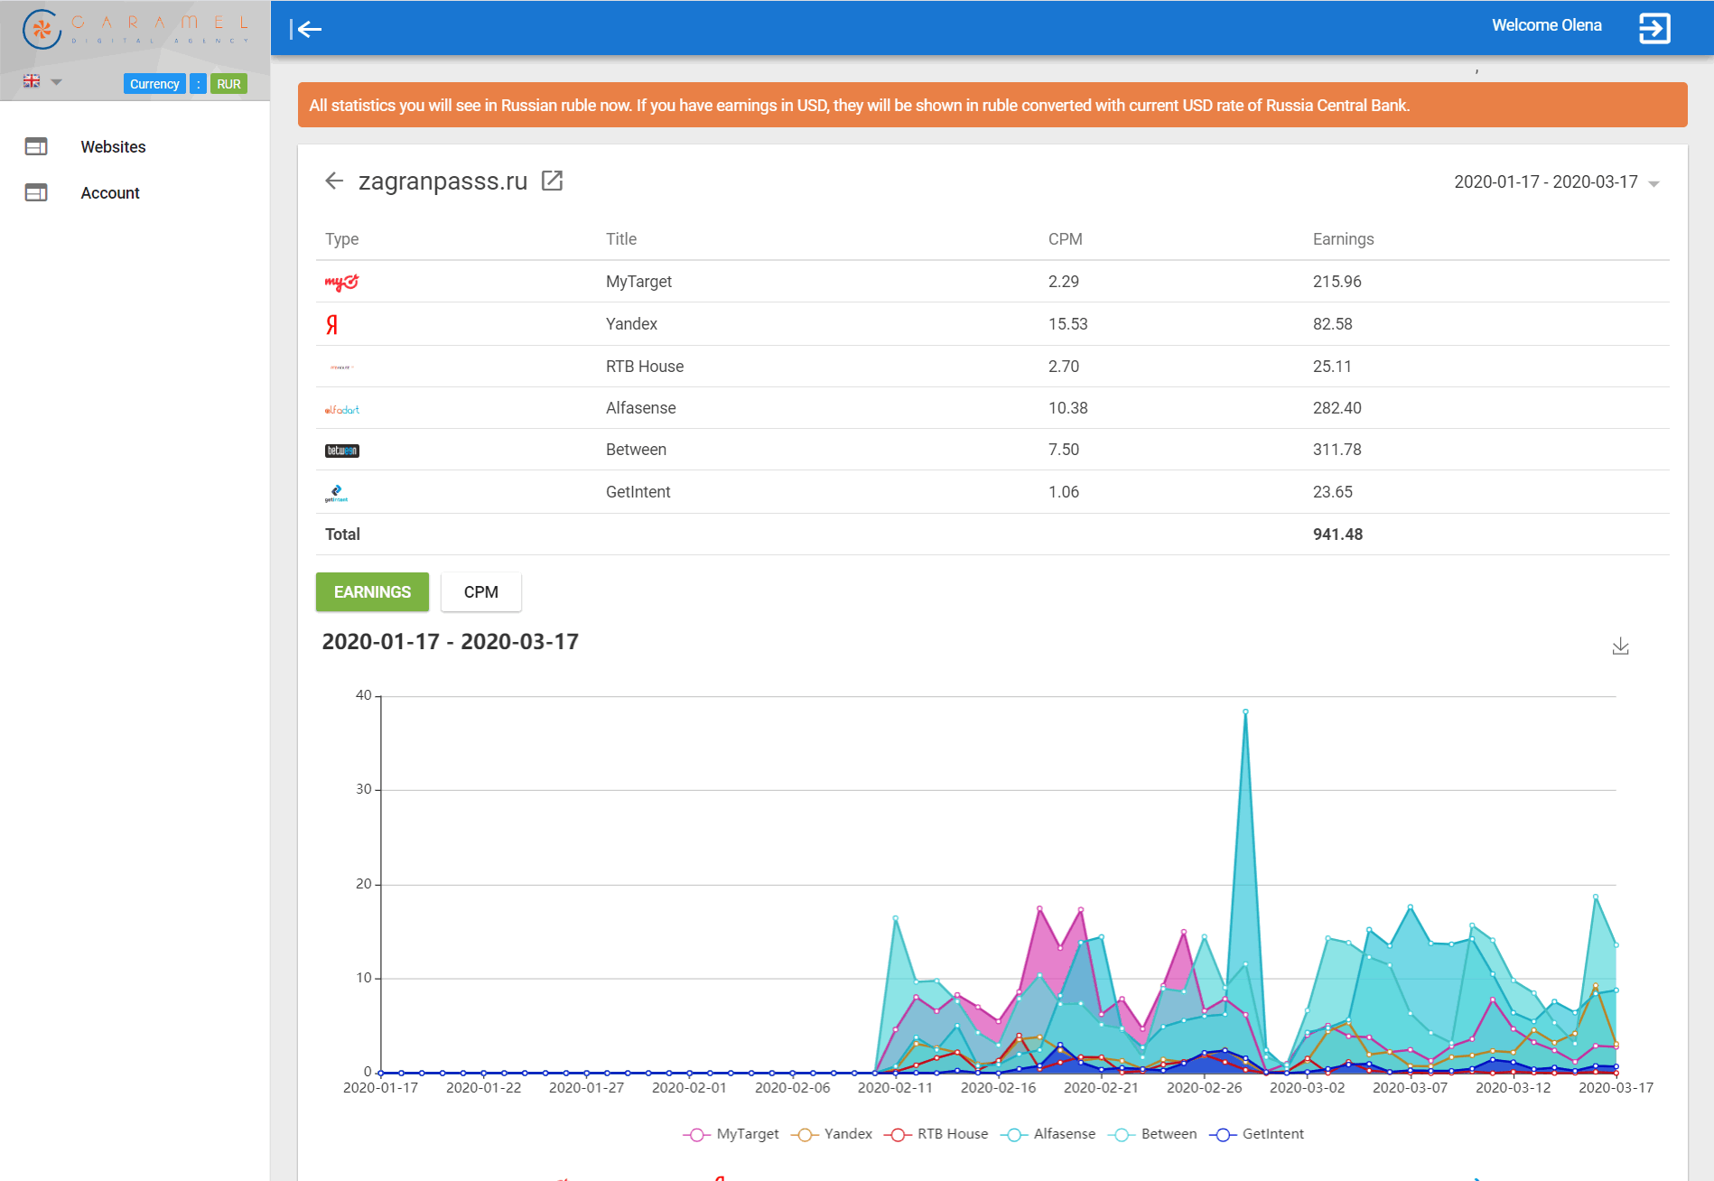Open the RUR currency selector
The width and height of the screenshot is (1714, 1181).
point(228,84)
